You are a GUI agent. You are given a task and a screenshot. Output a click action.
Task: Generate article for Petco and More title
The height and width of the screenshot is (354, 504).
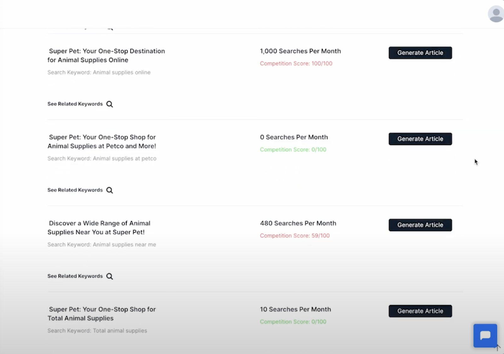pyautogui.click(x=420, y=139)
